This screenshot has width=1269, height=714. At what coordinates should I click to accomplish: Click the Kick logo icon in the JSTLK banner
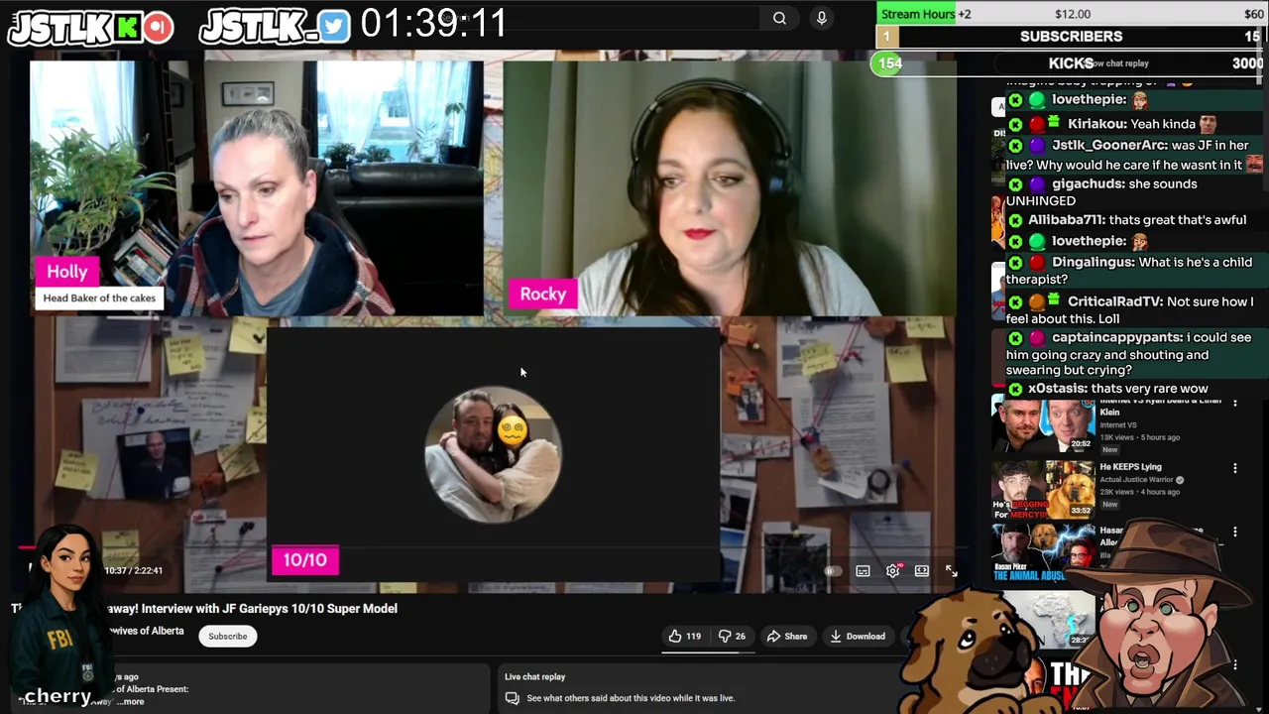(127, 28)
